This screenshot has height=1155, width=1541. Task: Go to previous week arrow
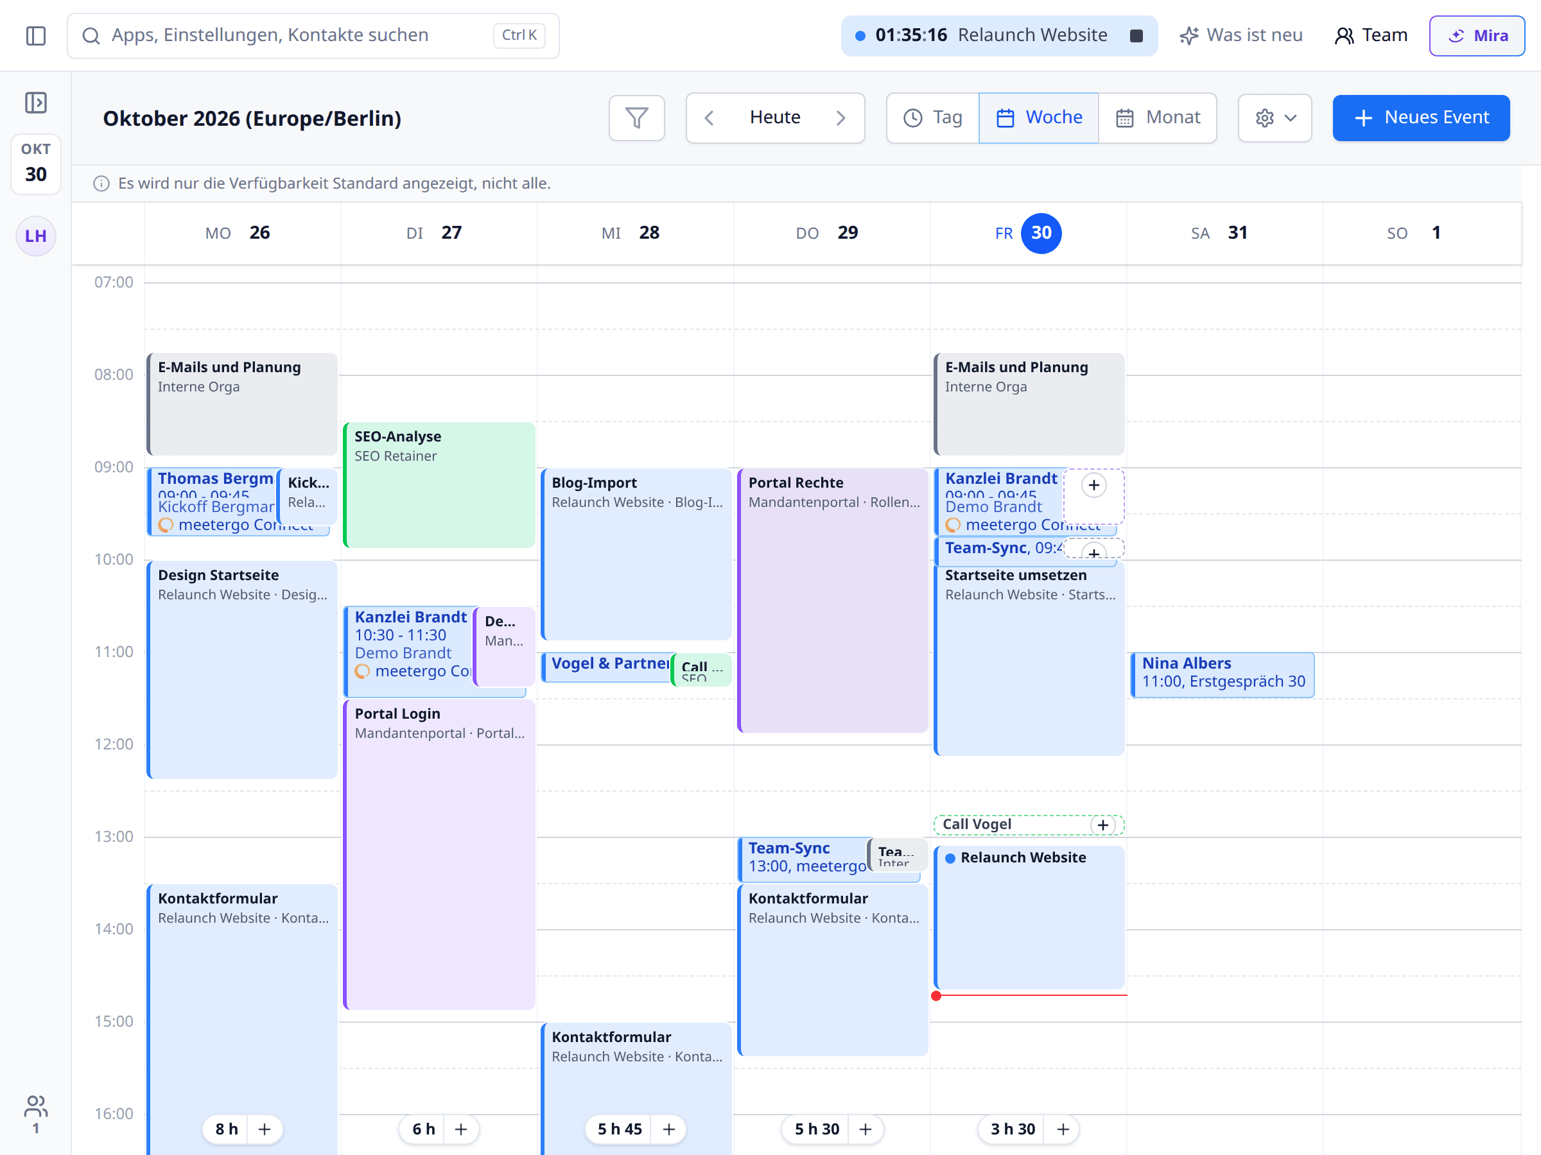pos(710,117)
